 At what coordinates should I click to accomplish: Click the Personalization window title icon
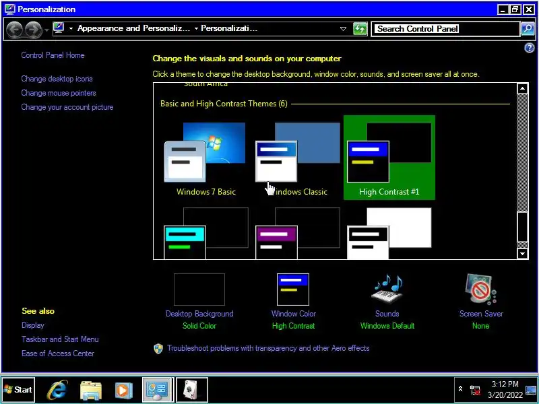(x=10, y=9)
